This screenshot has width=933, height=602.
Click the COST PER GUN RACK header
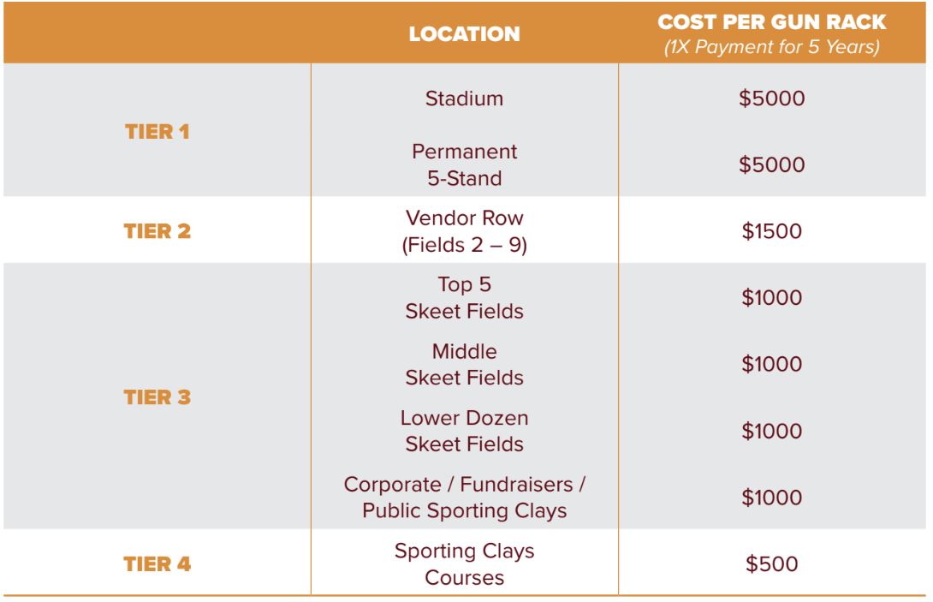pos(772,23)
